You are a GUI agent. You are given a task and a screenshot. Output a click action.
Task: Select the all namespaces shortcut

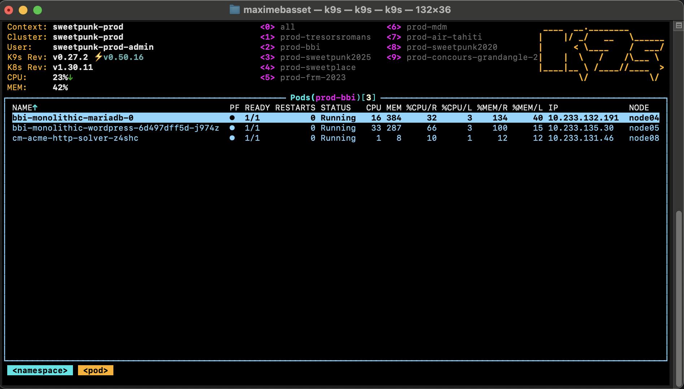coord(287,27)
